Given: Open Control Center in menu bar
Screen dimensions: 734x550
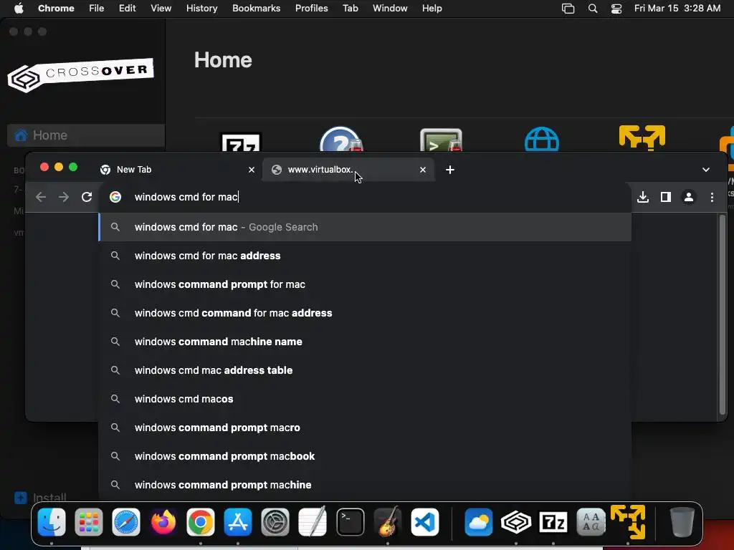Looking at the screenshot, I should pos(616,9).
